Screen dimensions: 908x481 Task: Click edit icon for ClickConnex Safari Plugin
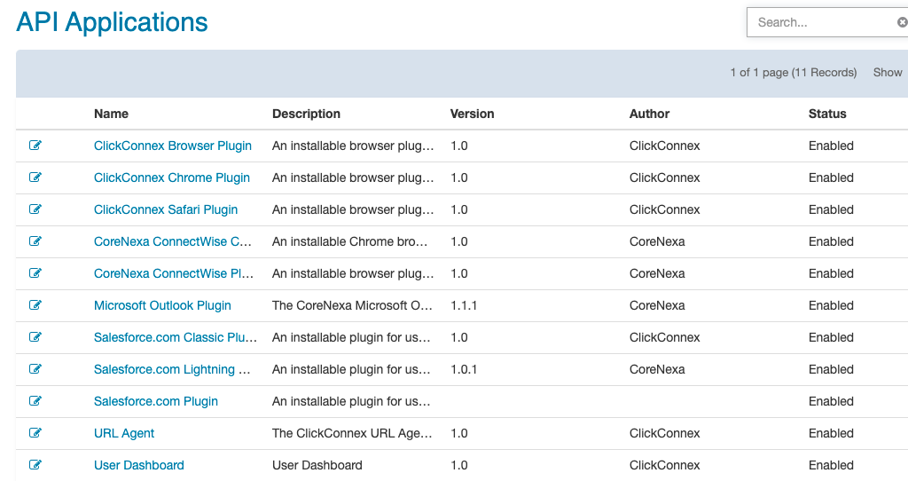(35, 209)
